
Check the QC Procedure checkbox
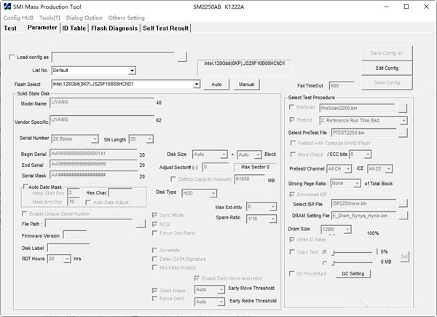click(291, 274)
